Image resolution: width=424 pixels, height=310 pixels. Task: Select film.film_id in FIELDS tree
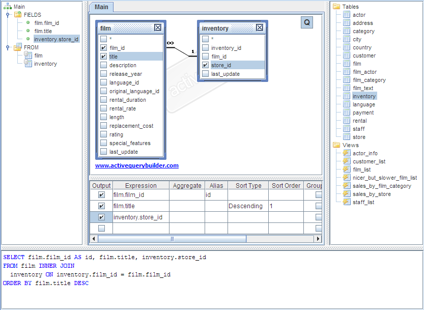(46, 23)
